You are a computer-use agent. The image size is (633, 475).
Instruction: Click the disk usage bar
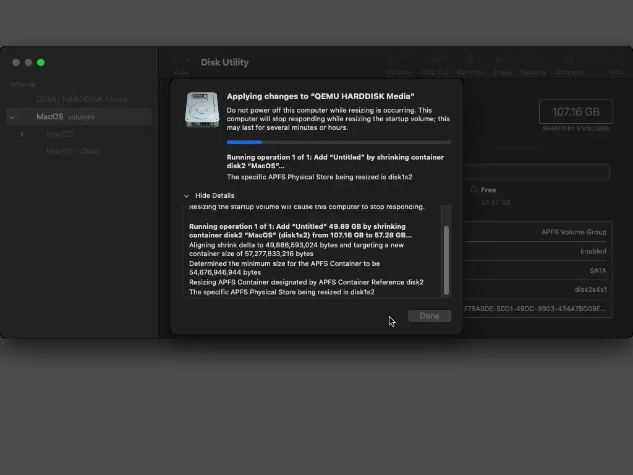[x=537, y=172]
